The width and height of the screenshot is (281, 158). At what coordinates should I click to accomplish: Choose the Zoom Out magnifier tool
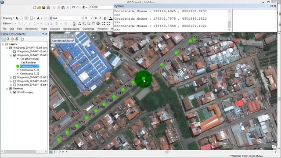[89, 23]
